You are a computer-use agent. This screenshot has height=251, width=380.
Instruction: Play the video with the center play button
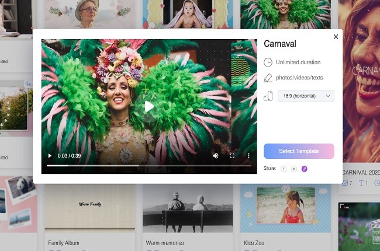(x=148, y=107)
